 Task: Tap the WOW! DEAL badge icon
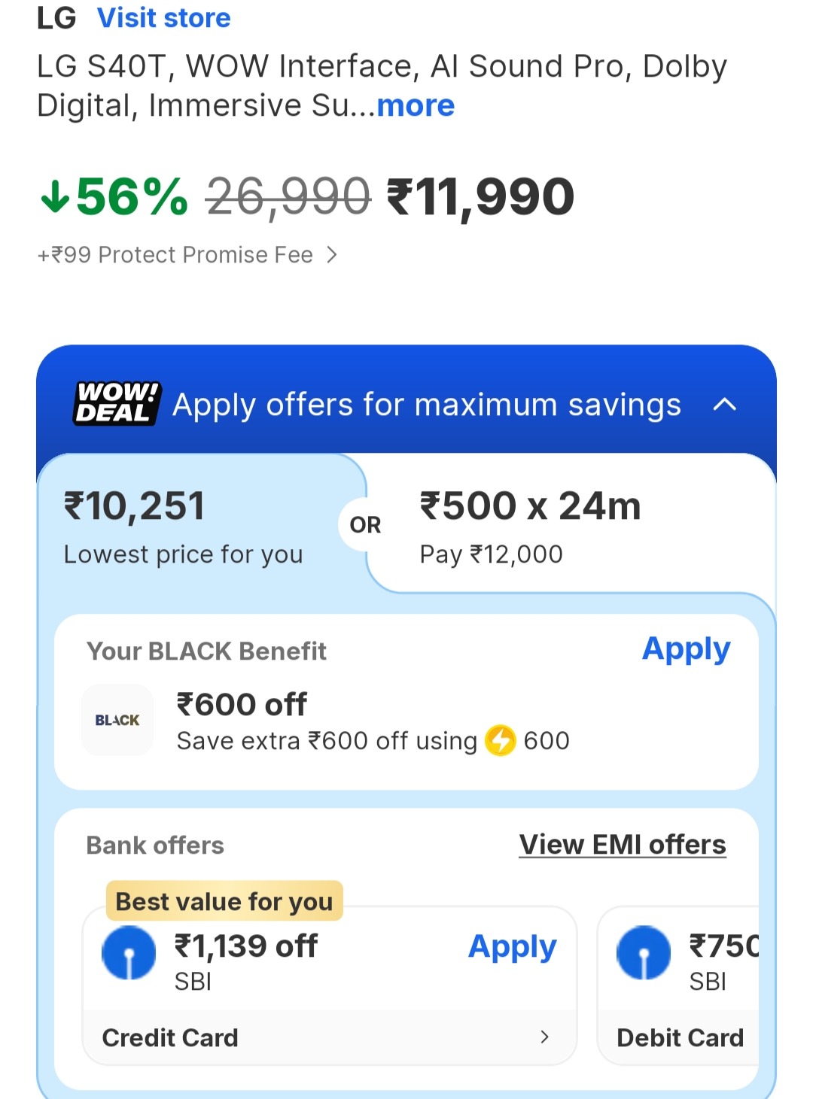117,404
